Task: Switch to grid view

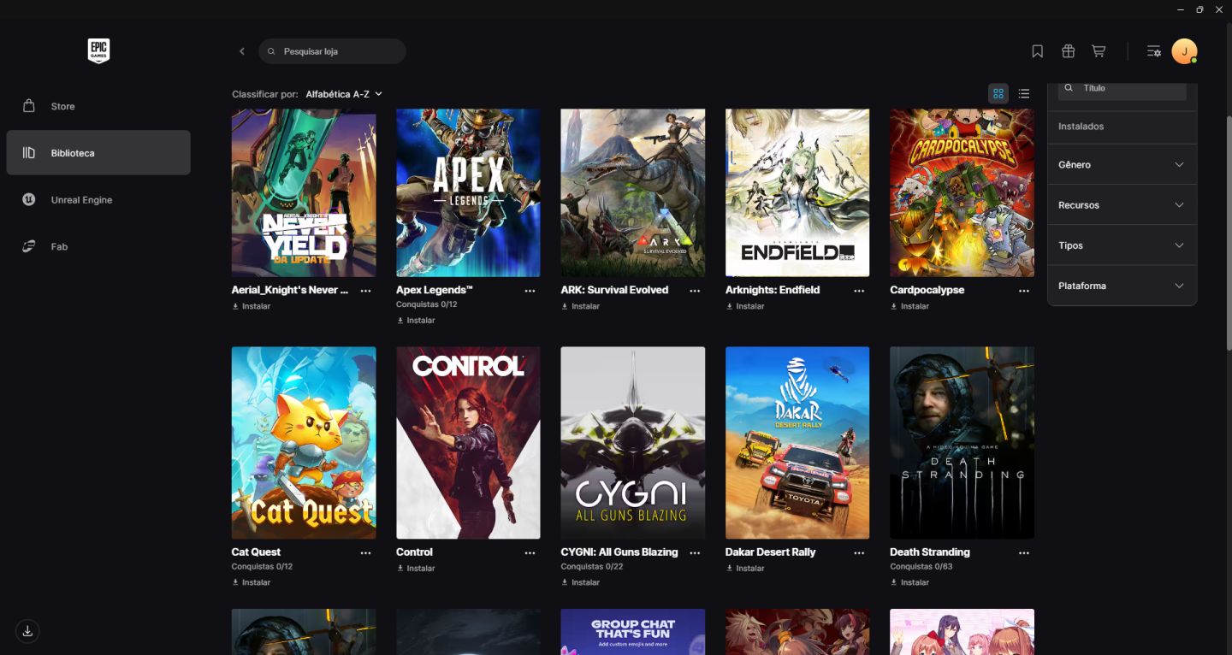Action: click(x=998, y=93)
